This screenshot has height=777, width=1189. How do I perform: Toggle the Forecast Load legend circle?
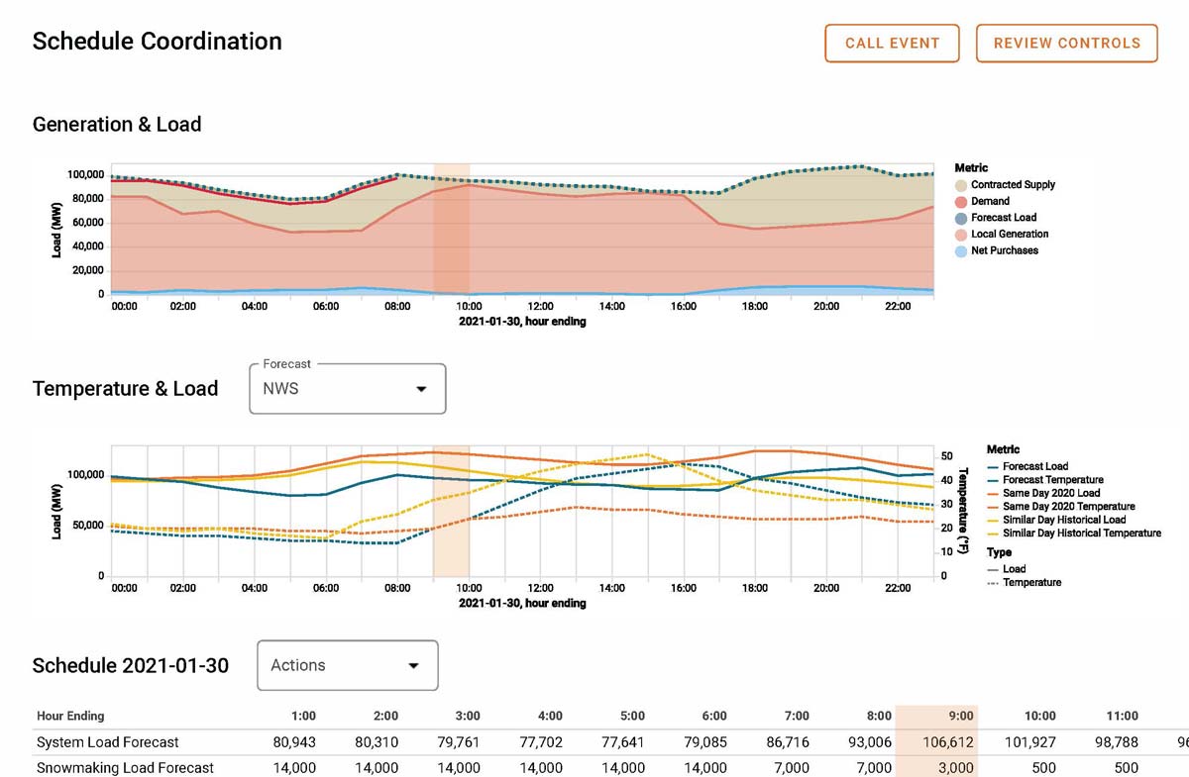pos(961,218)
